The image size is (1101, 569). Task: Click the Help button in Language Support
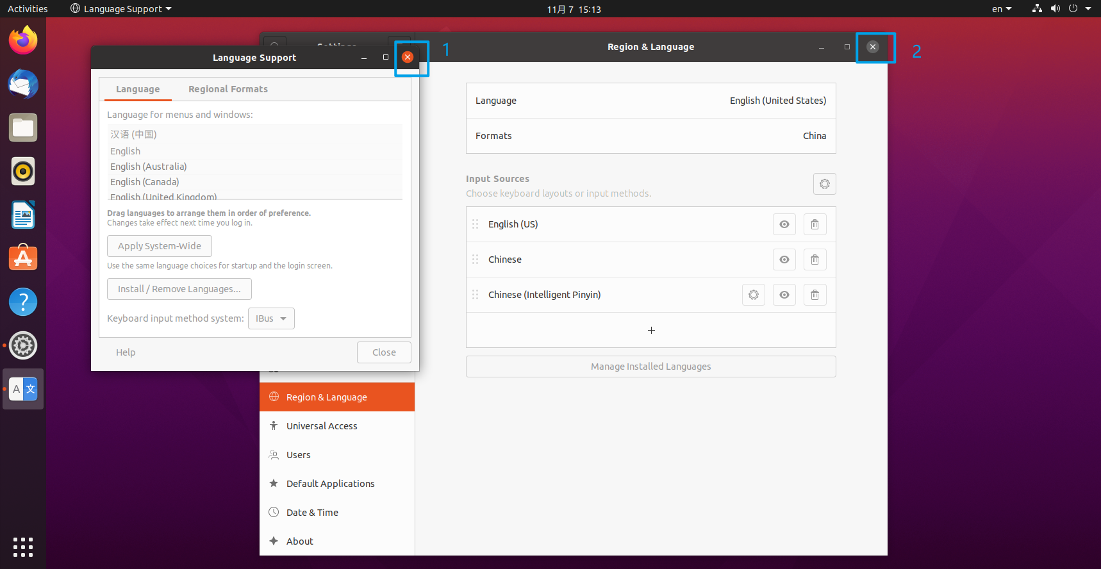tap(126, 352)
